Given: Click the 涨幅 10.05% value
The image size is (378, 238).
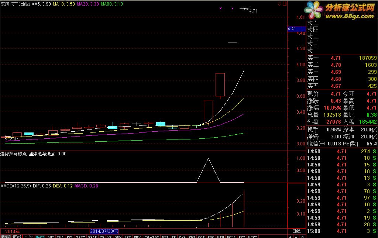Looking at the screenshot, I should (333, 108).
